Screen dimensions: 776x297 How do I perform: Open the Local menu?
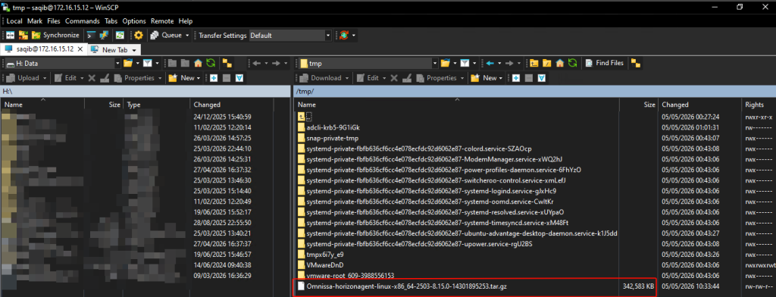(14, 21)
